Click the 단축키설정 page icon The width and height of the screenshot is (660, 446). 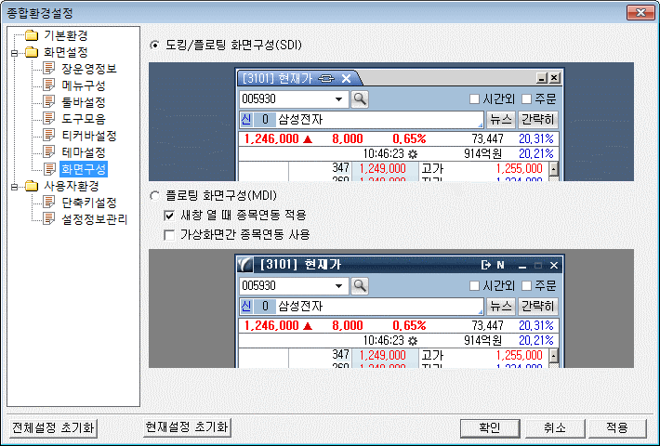pos(49,203)
